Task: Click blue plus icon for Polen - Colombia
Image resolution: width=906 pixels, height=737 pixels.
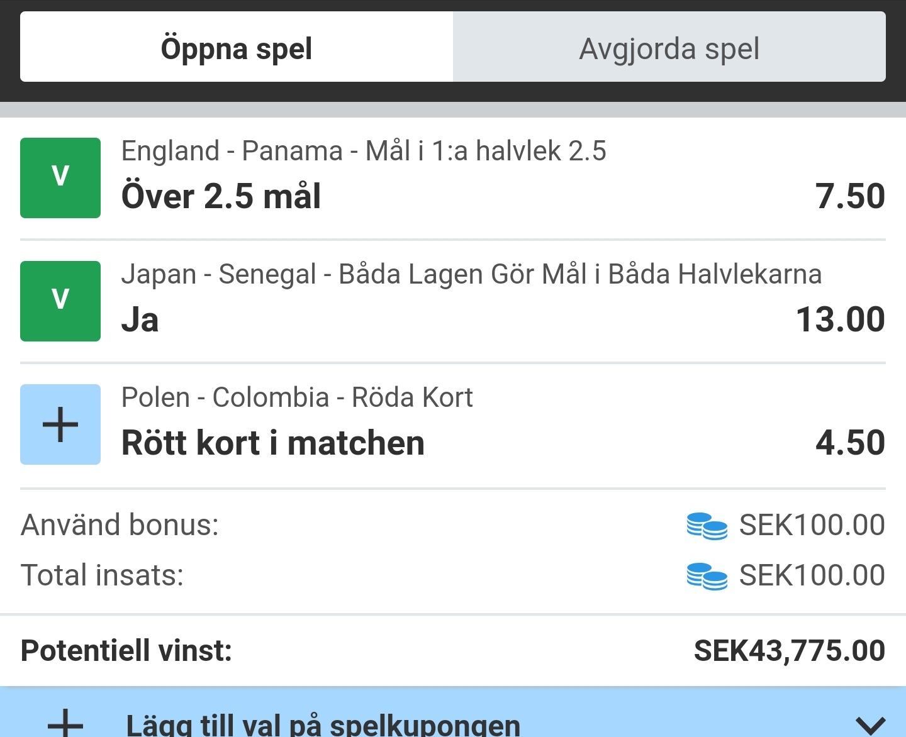Action: 60,424
